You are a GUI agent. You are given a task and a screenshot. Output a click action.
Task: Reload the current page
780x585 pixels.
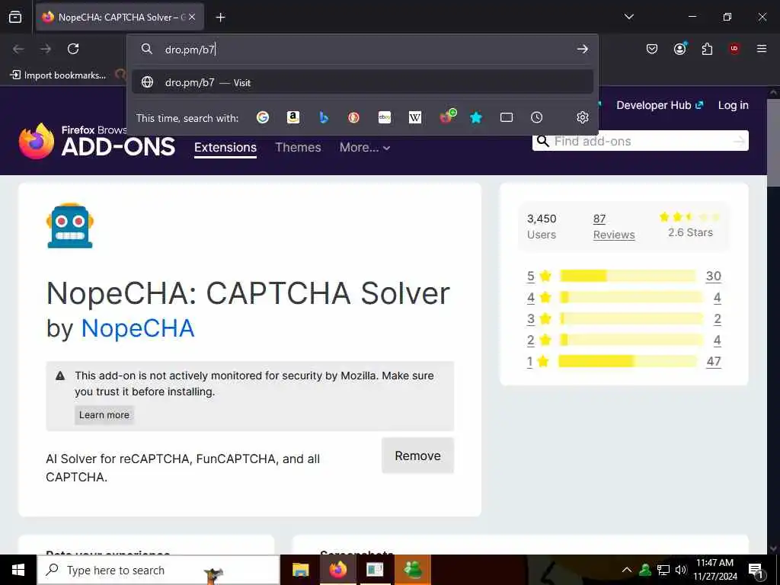click(73, 49)
